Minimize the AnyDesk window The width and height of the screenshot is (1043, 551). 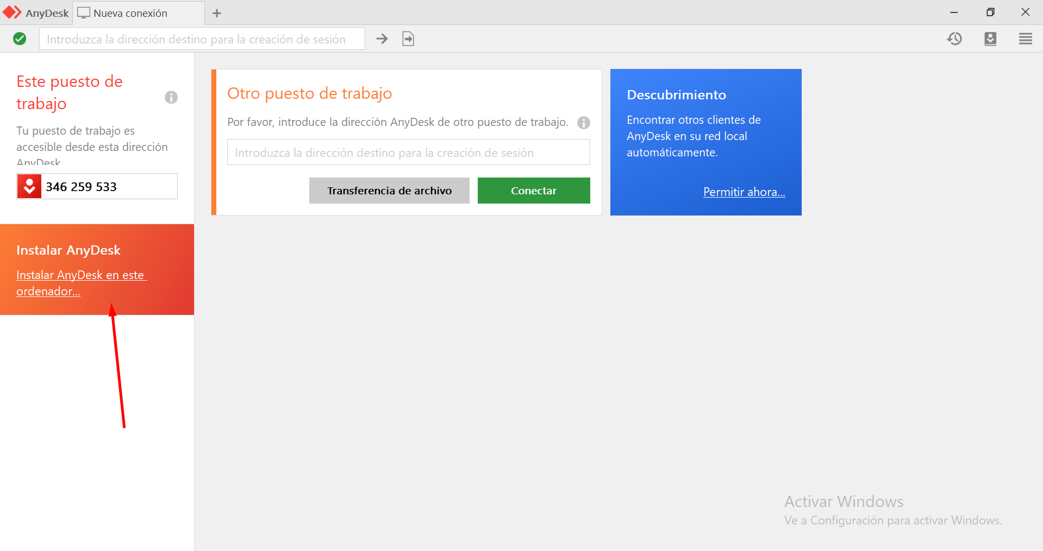click(954, 12)
